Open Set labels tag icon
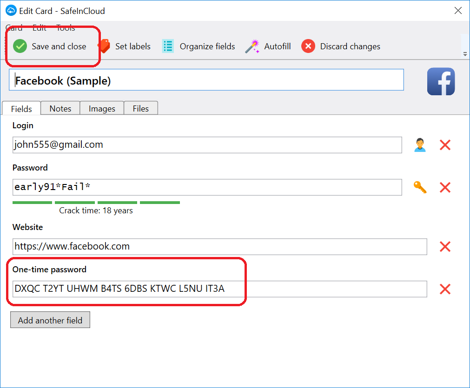Viewport: 470px width, 388px height. click(104, 46)
